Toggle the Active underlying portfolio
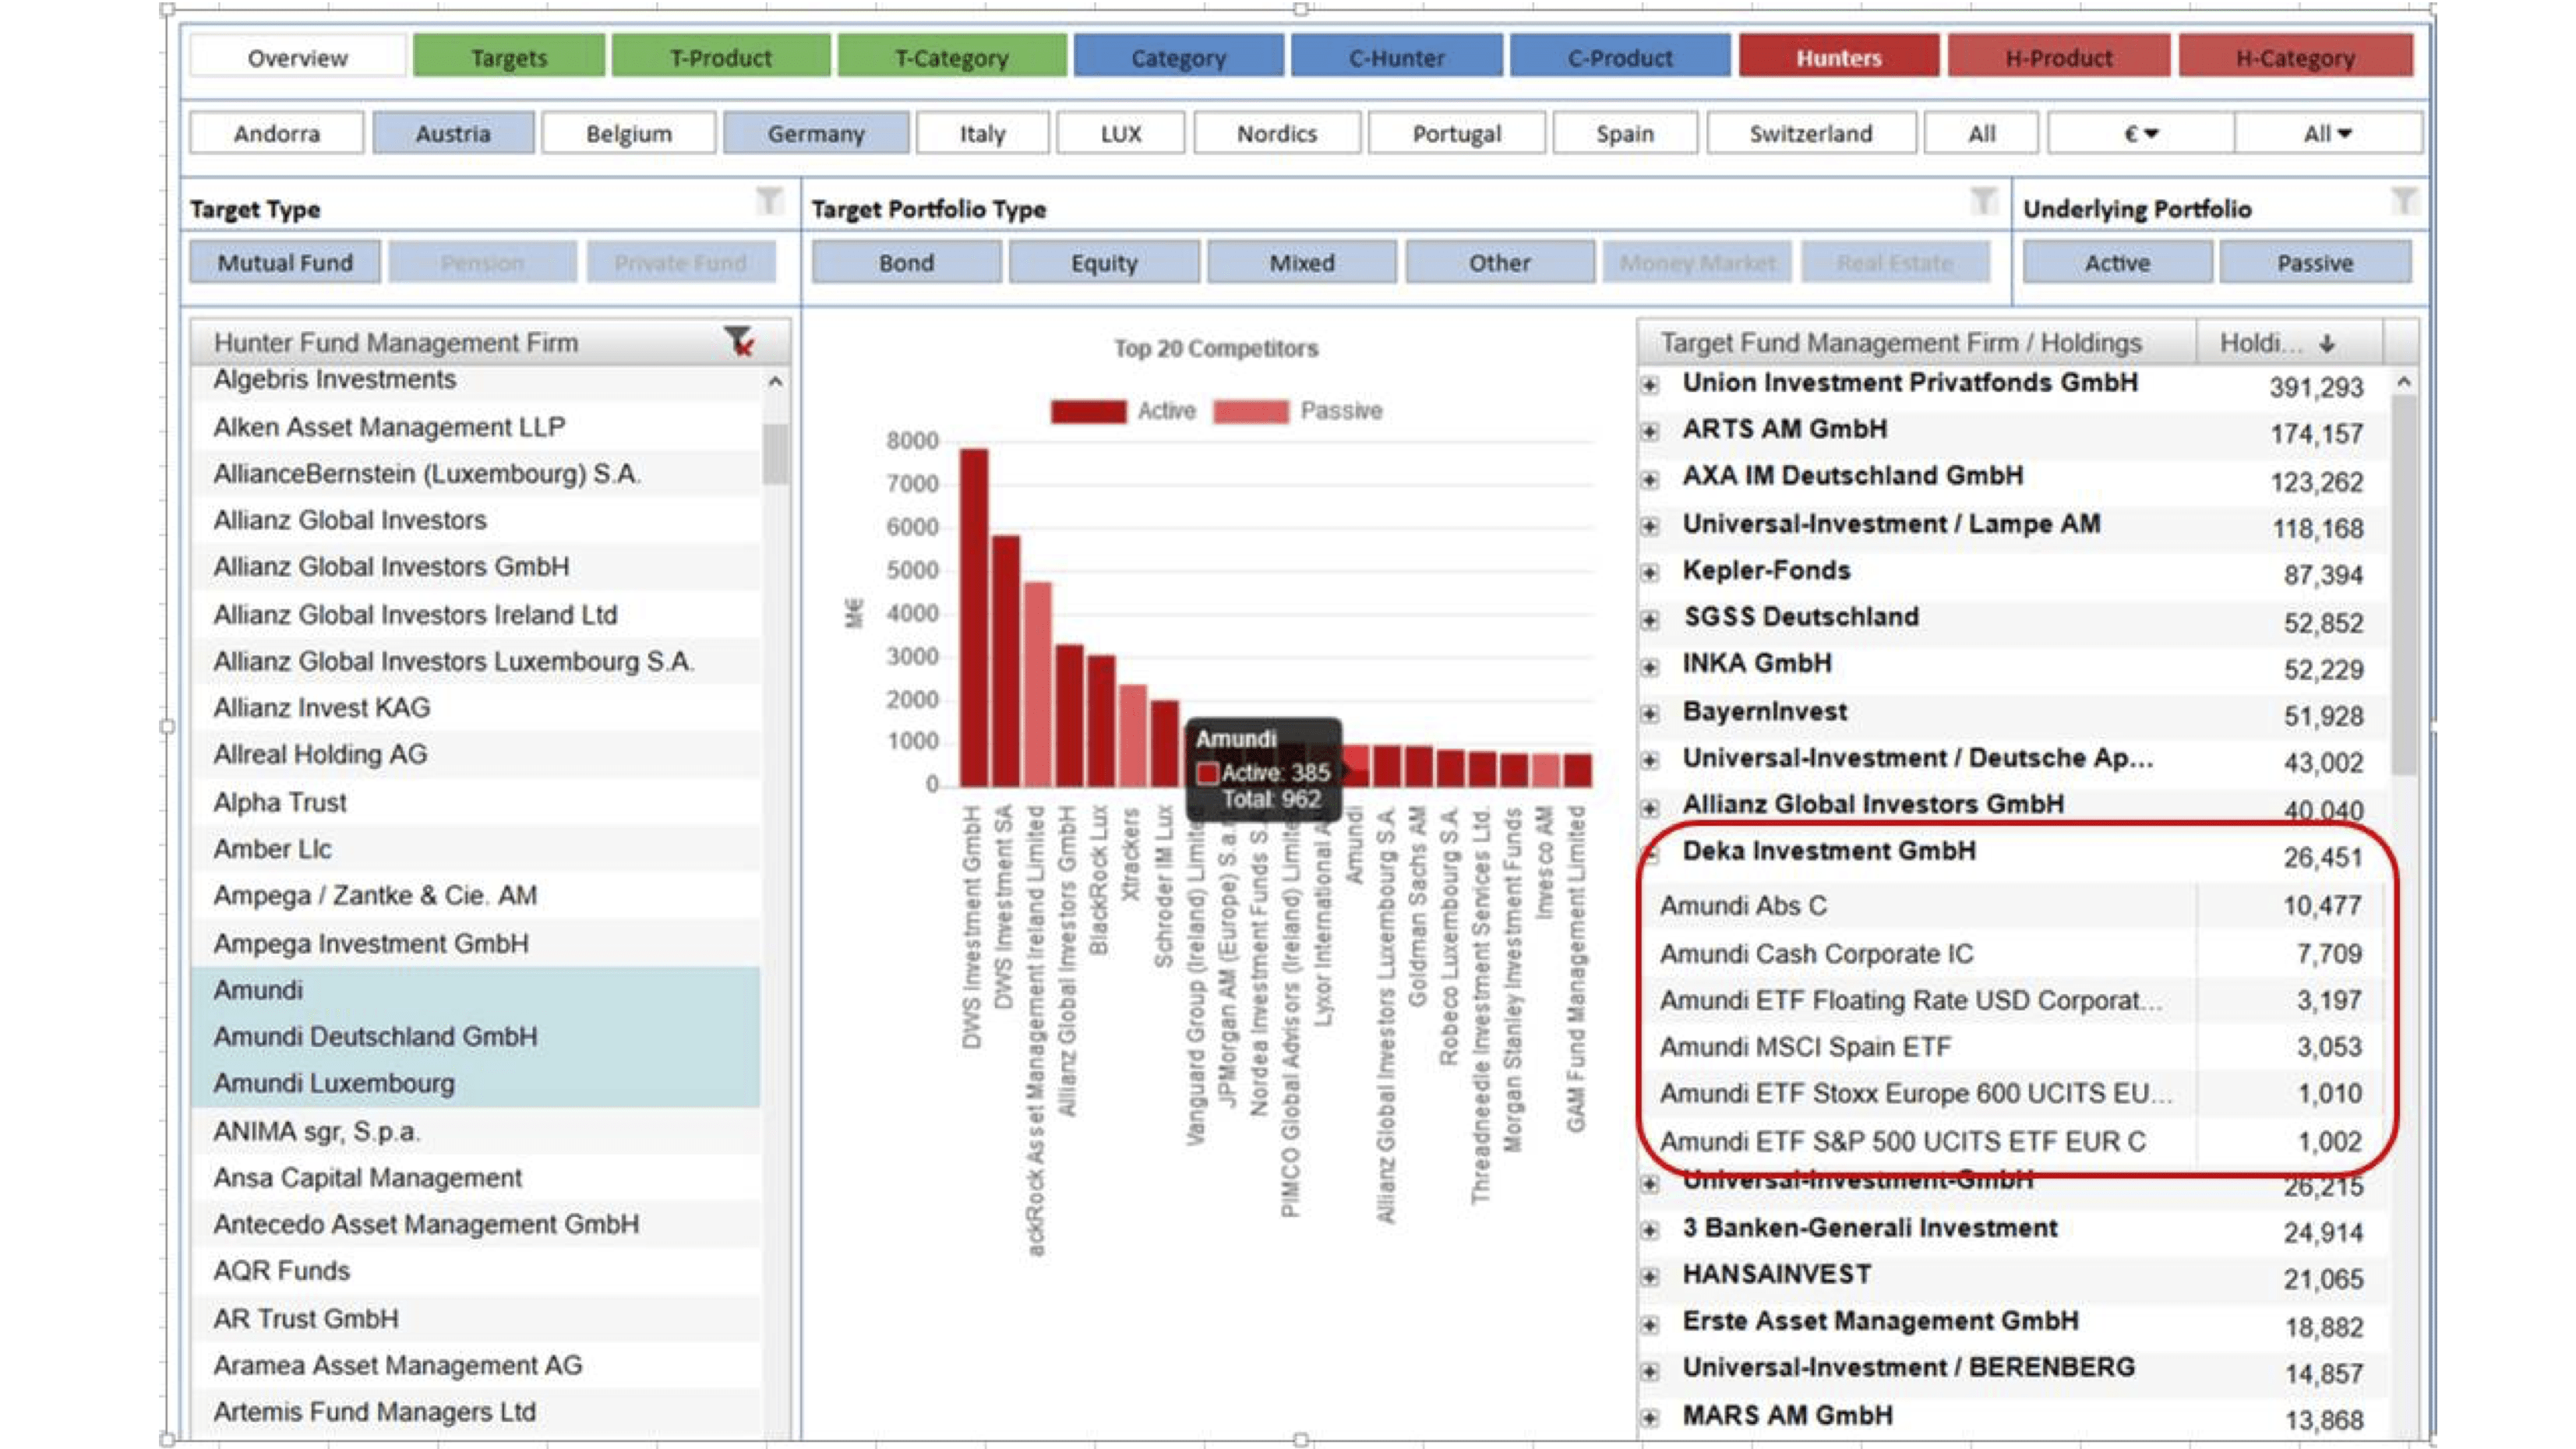Image resolution: width=2576 pixels, height=1449 pixels. click(2117, 262)
